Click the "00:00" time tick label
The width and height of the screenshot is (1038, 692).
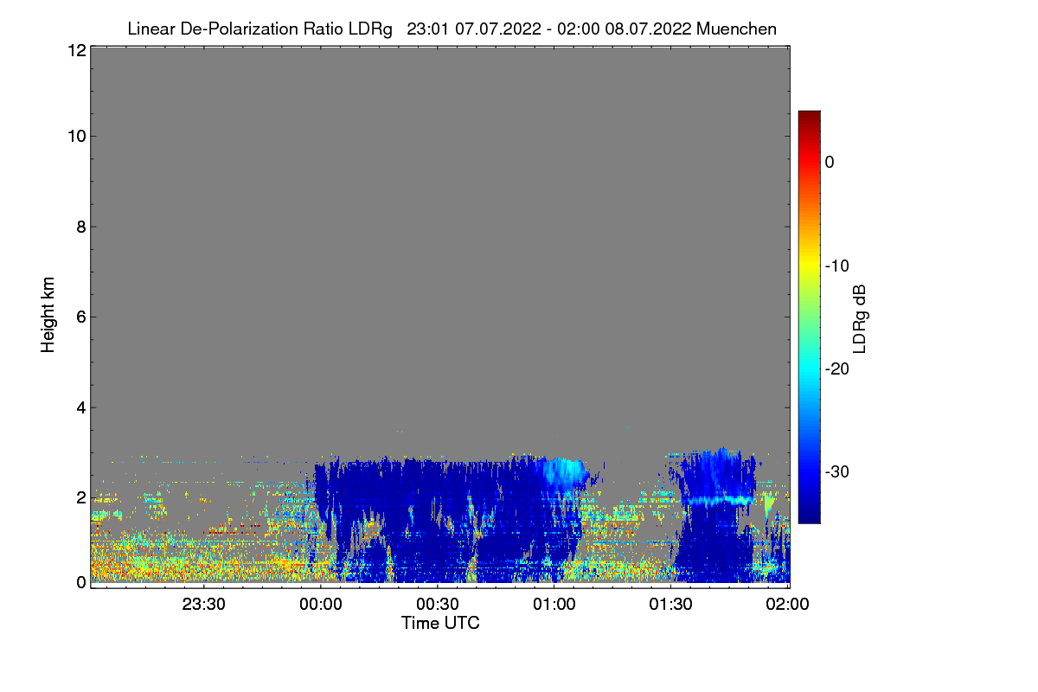[321, 605]
